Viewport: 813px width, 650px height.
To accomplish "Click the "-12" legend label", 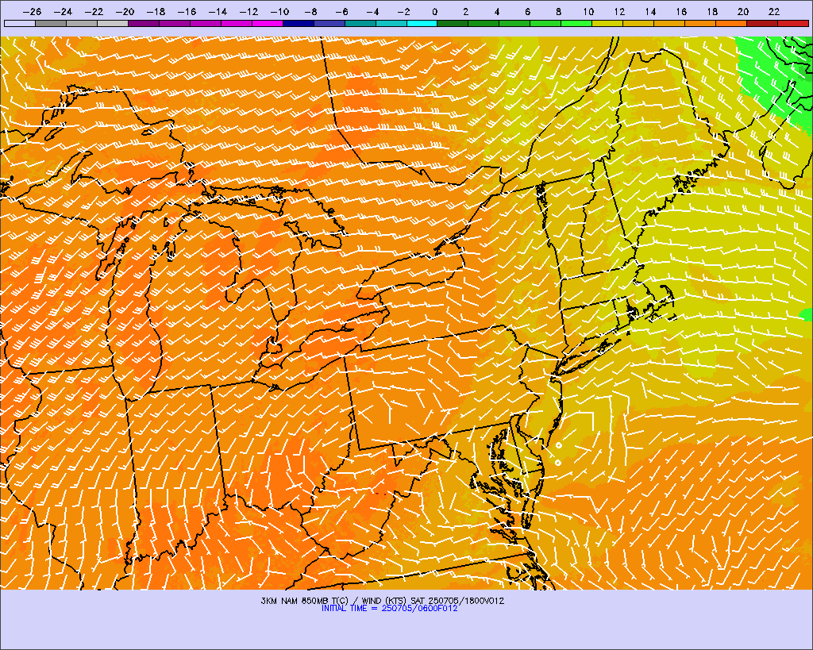I will [249, 11].
